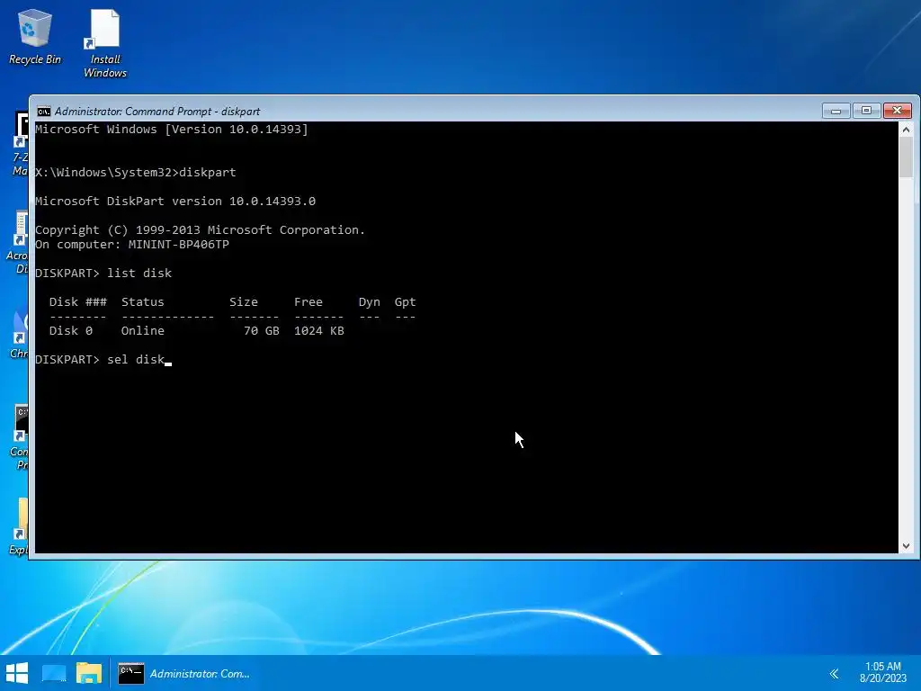Click 'Microsoft Windows [Version 10.0.14393]' line
Screen dimensions: 921x691
tap(172, 130)
